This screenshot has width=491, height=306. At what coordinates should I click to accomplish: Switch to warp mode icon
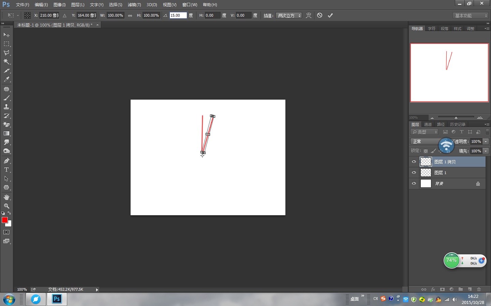[309, 15]
